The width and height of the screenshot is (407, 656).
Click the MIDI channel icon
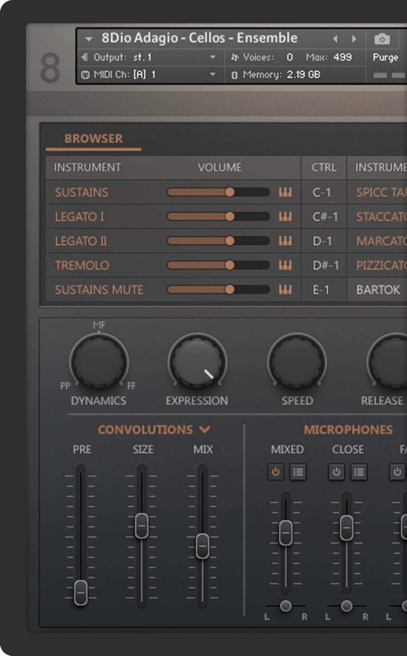85,75
